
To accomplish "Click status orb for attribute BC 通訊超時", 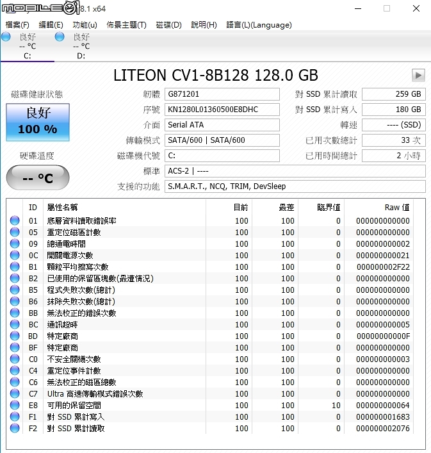I will 15,324.
